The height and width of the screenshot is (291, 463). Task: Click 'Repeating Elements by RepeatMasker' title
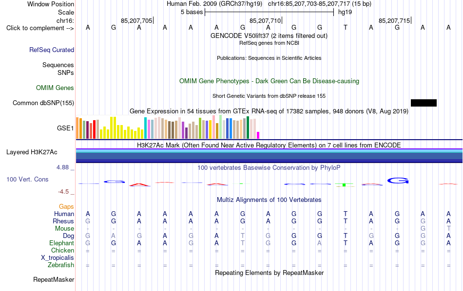(270, 273)
